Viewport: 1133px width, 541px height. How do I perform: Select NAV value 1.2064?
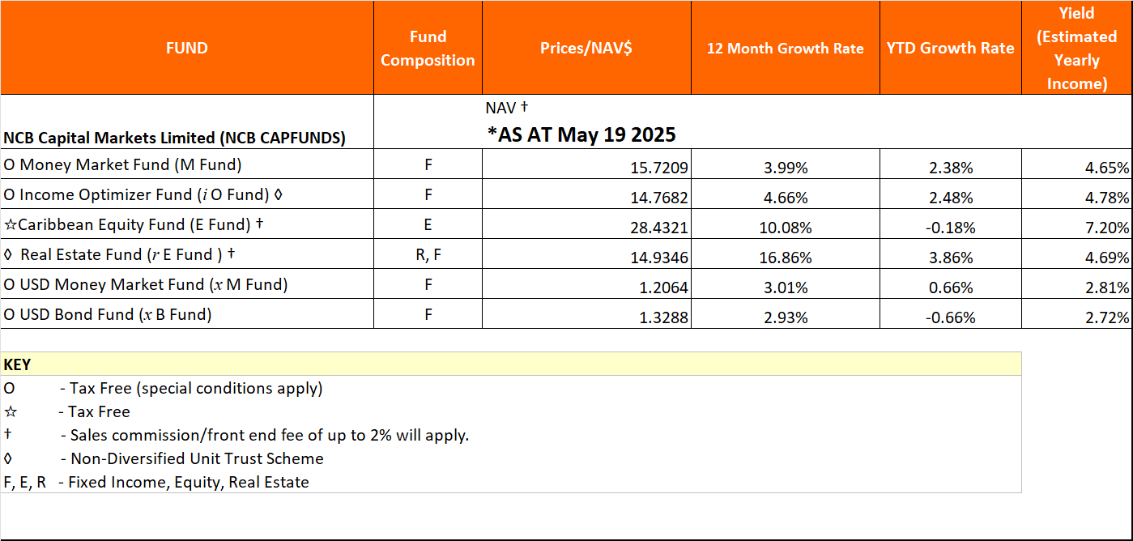[x=664, y=288]
